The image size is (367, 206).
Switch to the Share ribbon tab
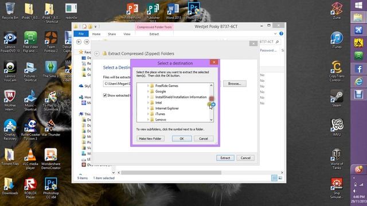(112, 34)
